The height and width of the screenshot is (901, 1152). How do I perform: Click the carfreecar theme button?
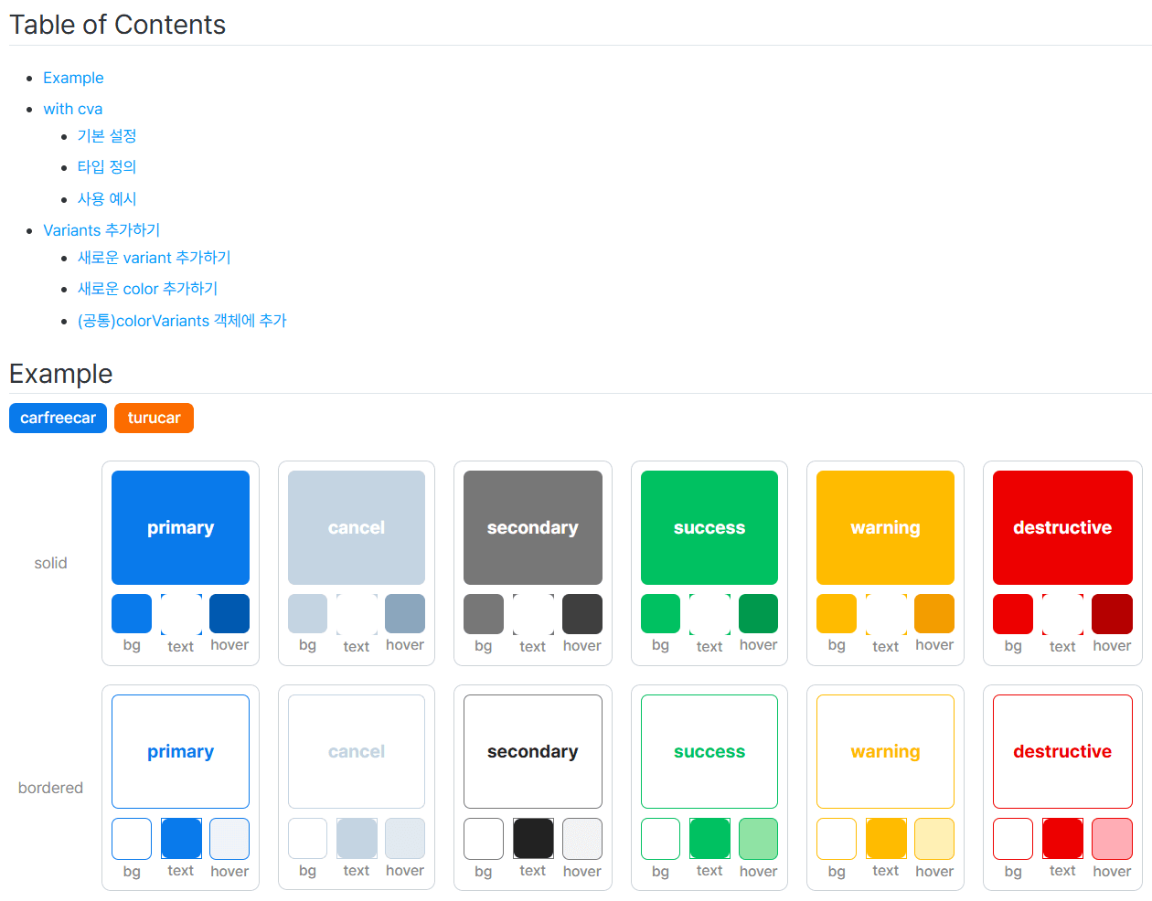click(x=58, y=418)
